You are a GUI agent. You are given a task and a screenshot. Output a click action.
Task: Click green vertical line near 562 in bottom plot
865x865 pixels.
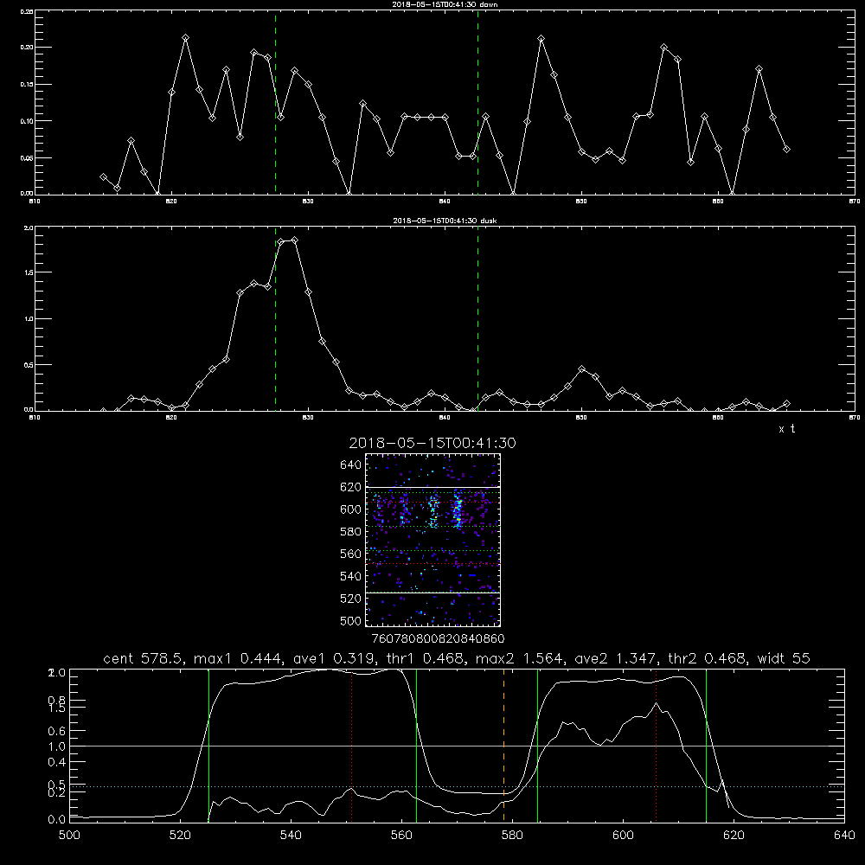417,745
